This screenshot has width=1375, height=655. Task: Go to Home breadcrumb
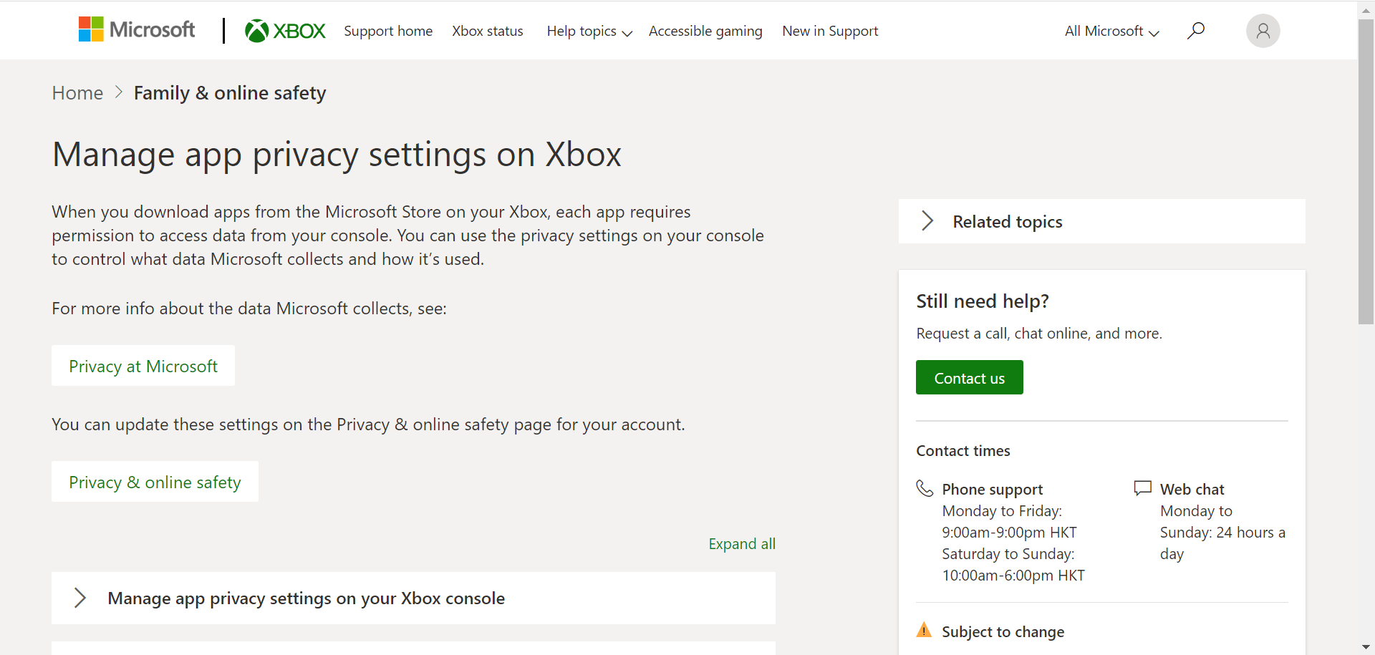(x=77, y=92)
